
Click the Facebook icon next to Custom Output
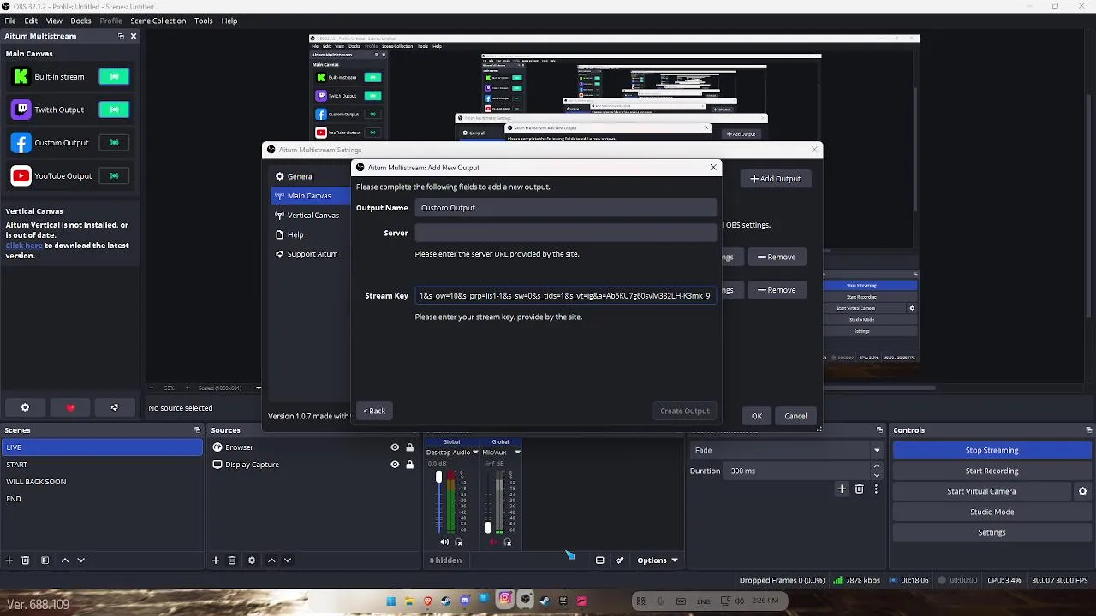pyautogui.click(x=21, y=143)
